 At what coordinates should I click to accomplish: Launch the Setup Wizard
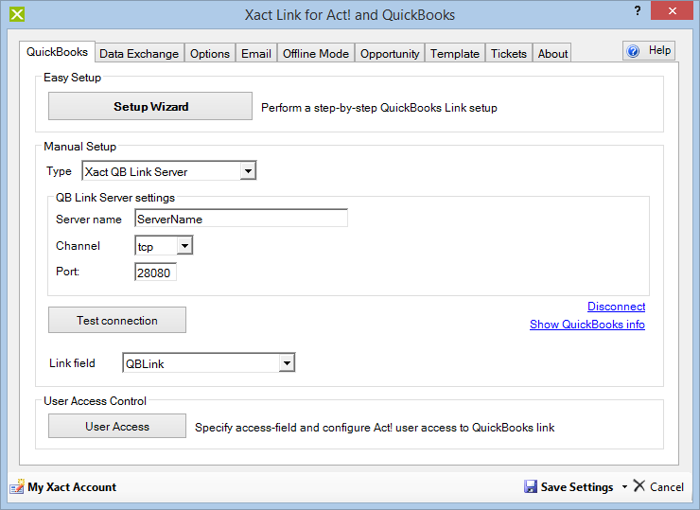pyautogui.click(x=150, y=106)
